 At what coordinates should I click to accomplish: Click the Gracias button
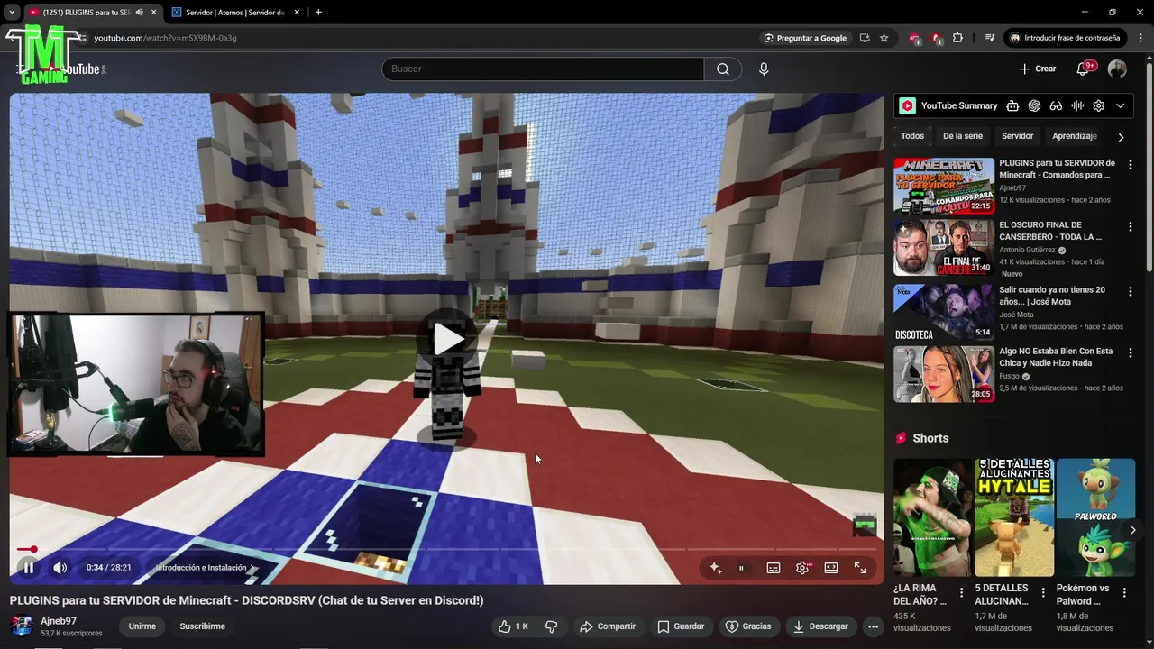(748, 626)
